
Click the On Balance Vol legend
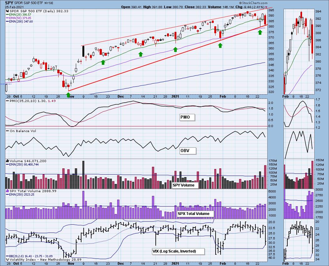21,131
